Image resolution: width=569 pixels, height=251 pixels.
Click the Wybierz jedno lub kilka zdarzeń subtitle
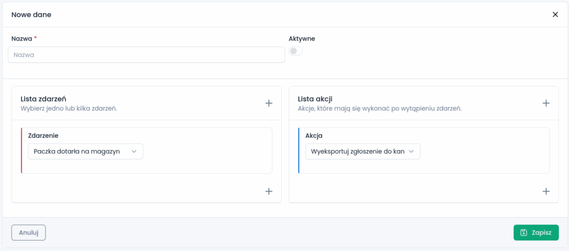[x=68, y=109]
